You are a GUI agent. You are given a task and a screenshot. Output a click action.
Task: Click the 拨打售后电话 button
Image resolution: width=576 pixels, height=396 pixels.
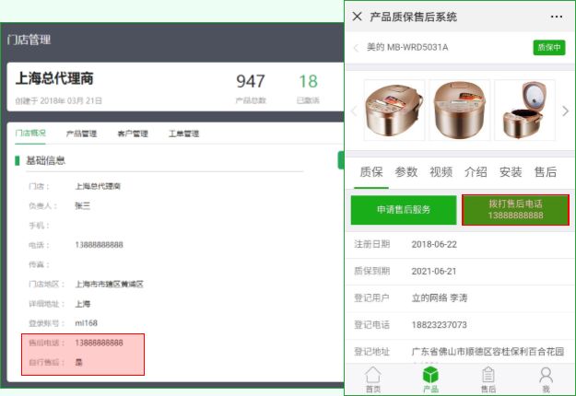pos(515,209)
